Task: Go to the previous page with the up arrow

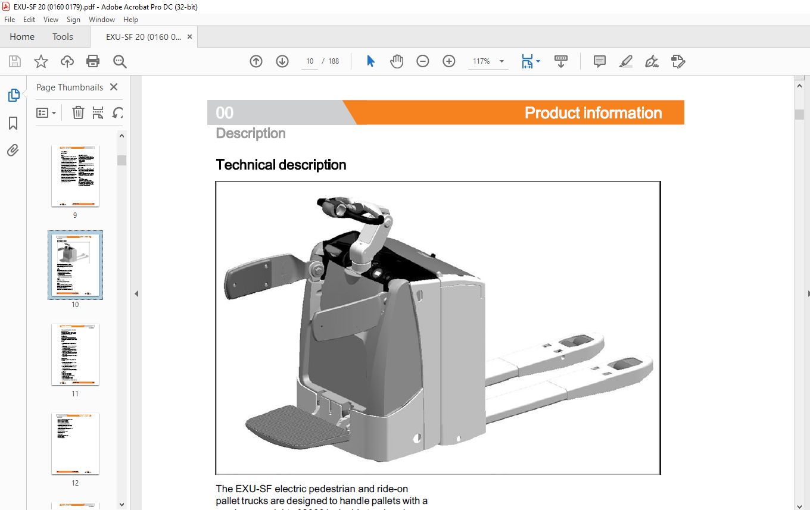Action: click(256, 61)
